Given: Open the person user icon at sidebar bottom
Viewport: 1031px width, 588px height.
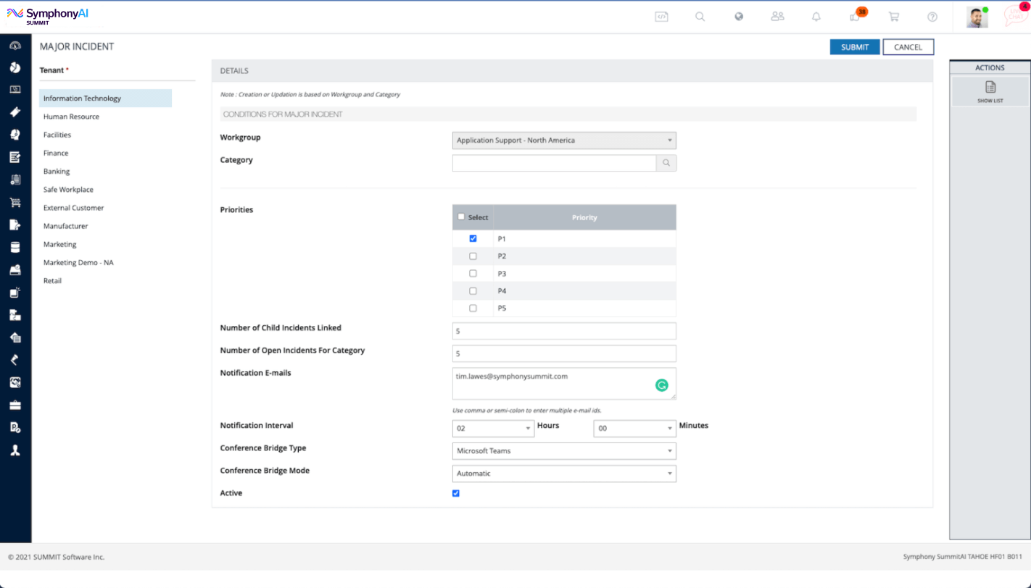Looking at the screenshot, I should [15, 450].
